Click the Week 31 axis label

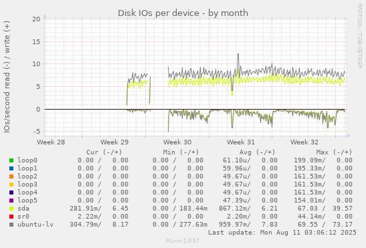coord(241,142)
